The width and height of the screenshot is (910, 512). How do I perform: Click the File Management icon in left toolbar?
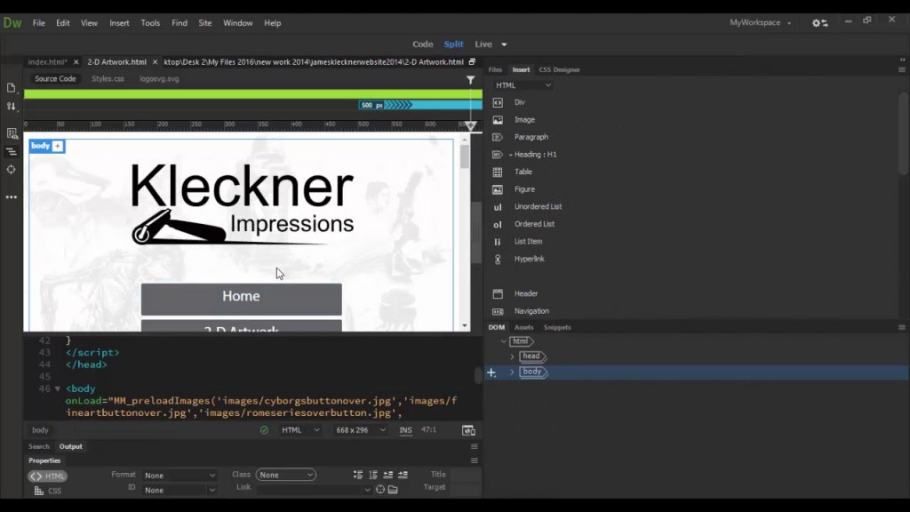(x=11, y=105)
